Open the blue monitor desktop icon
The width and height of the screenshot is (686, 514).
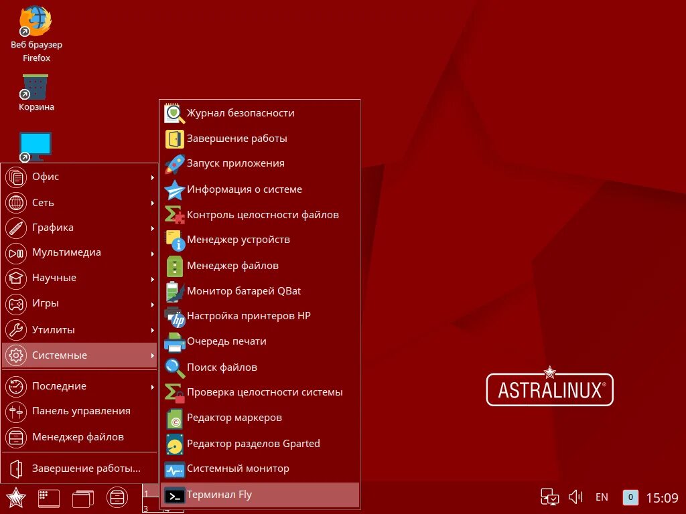point(36,147)
